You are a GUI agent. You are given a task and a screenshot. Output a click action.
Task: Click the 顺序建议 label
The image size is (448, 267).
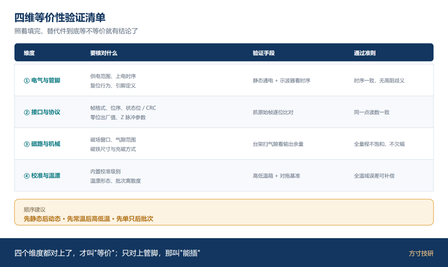click(x=34, y=209)
